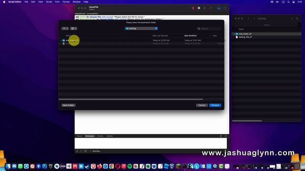This screenshot has height=171, width=305.
Task: Open the Apple menu
Action: (x=4, y=2)
